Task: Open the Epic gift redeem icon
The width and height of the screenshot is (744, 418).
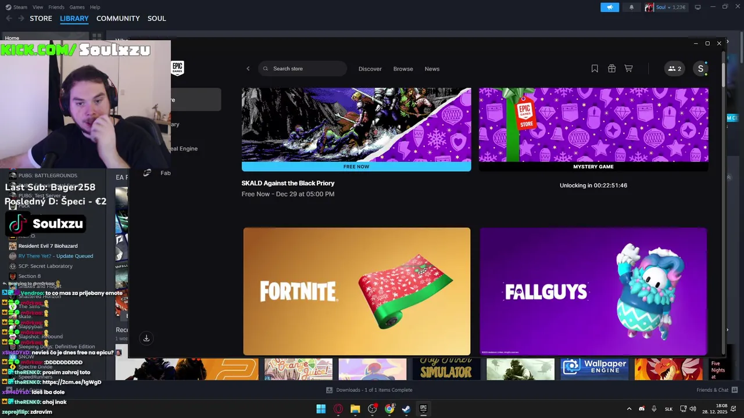Action: 611,69
